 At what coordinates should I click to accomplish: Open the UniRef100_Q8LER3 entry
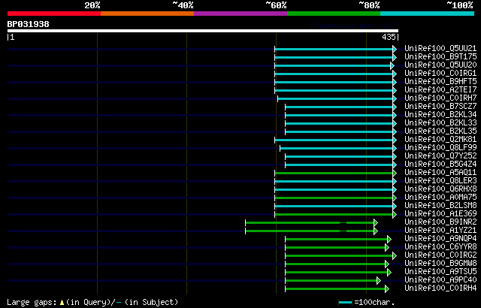[440, 181]
